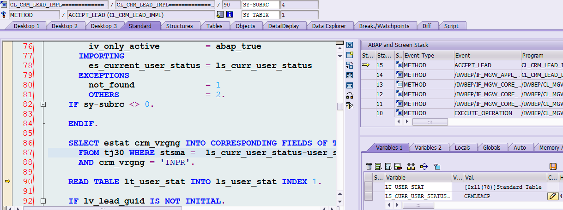Switch to the Desktop 1 tab
The image size is (563, 210).
27,26
